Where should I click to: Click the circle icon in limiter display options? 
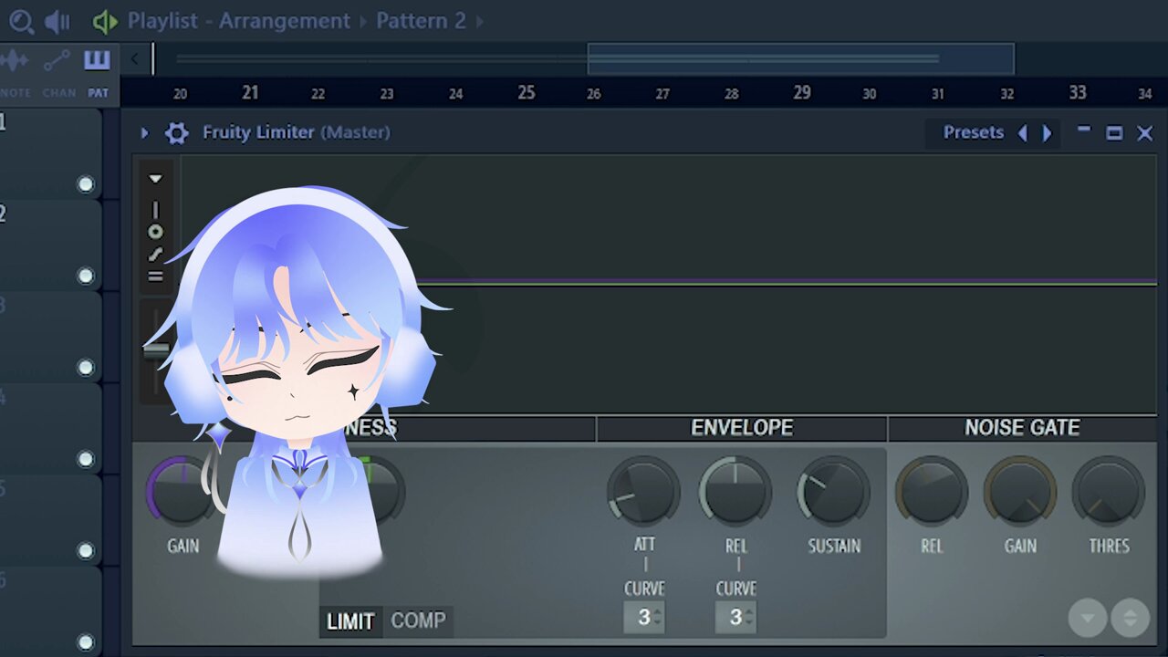[155, 233]
